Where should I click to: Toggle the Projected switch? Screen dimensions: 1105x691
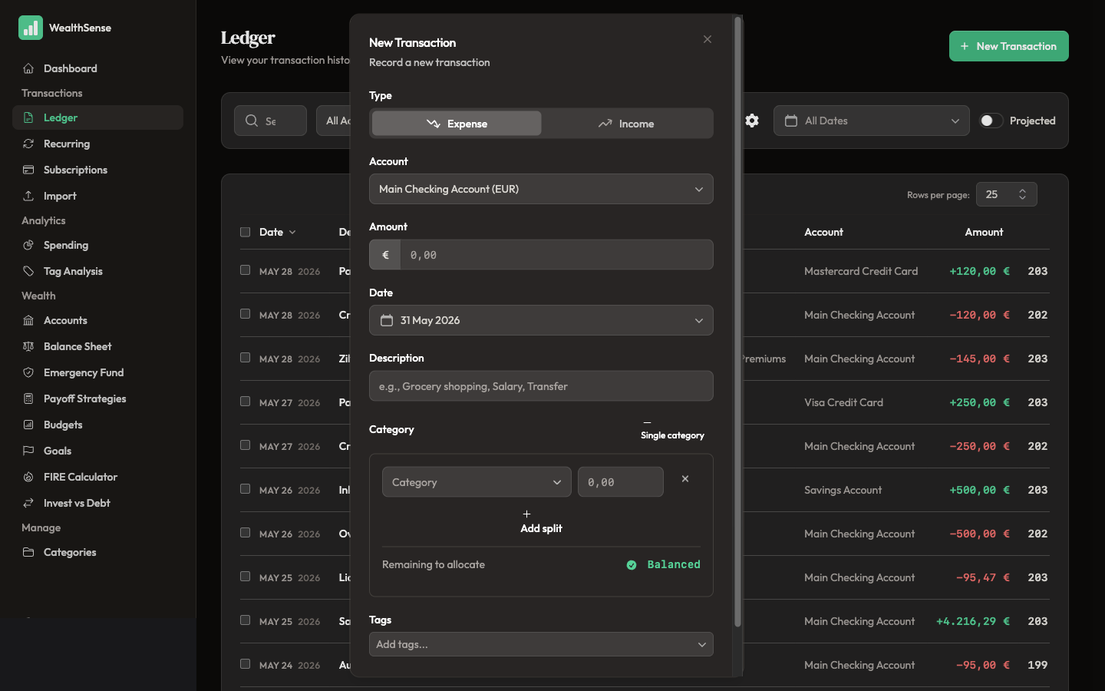991,121
